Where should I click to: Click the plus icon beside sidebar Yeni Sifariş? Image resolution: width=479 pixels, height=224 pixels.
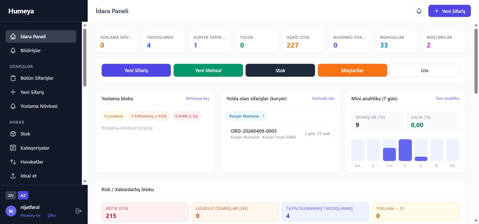point(13,92)
